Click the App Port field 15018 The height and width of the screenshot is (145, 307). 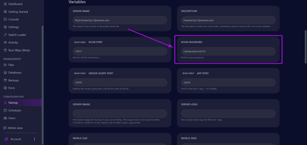pyautogui.click(x=228, y=82)
